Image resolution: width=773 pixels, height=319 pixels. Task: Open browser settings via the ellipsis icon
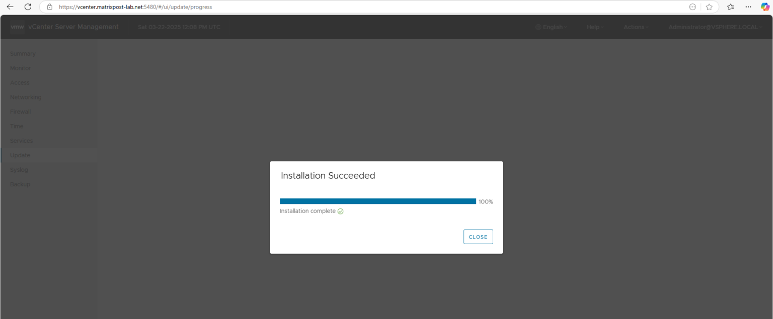(747, 7)
